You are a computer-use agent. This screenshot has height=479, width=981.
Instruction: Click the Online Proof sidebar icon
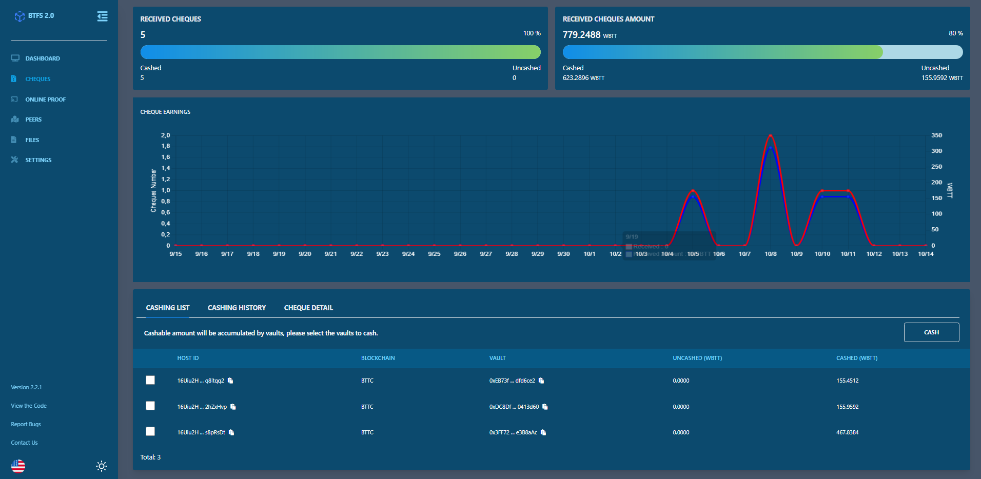tap(14, 99)
